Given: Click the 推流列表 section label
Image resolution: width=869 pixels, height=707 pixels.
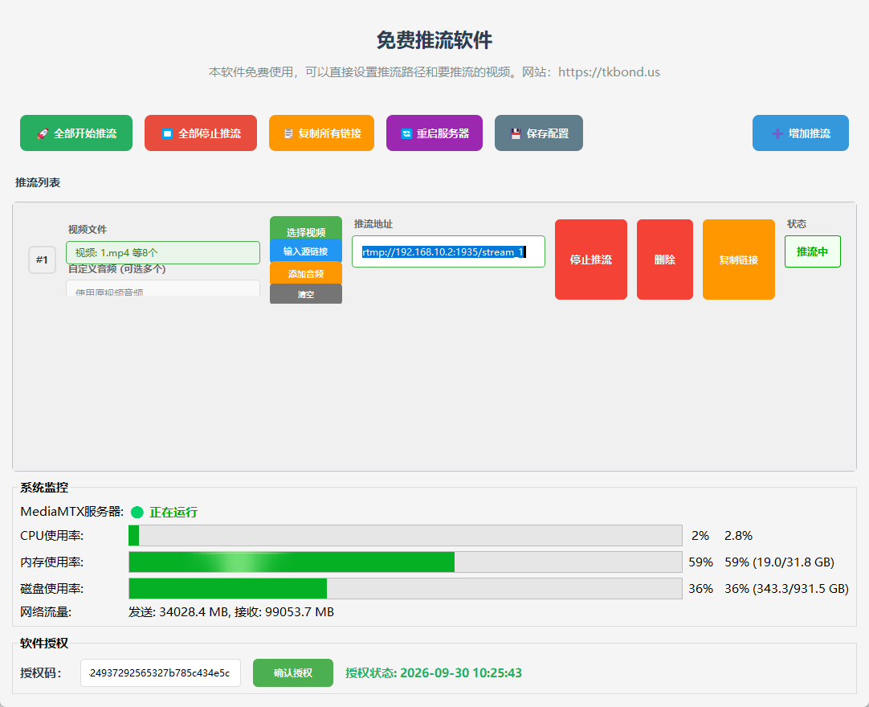Looking at the screenshot, I should 38,182.
